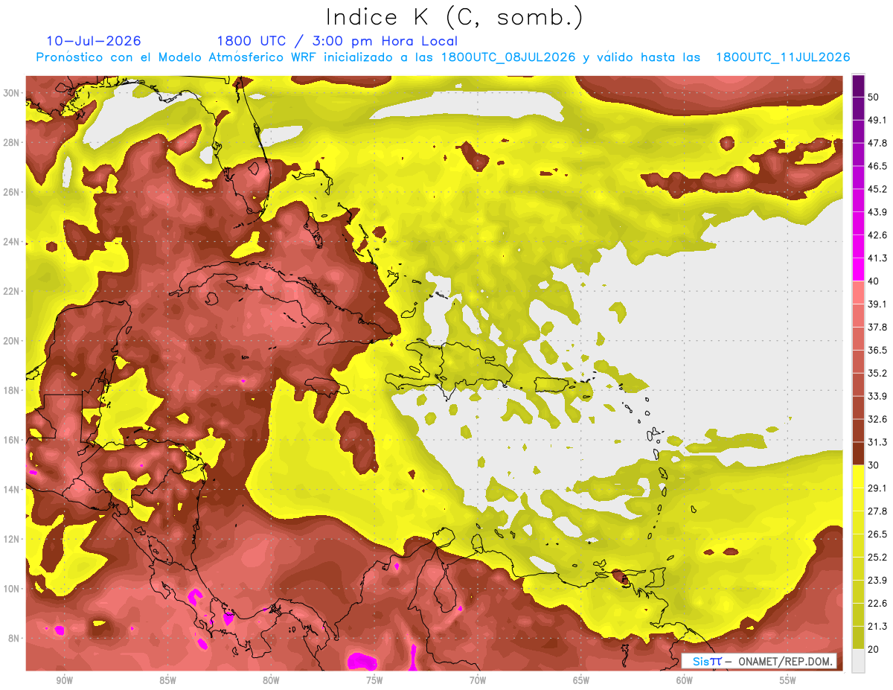Click the date '10-Jul-2026'

[94, 41]
